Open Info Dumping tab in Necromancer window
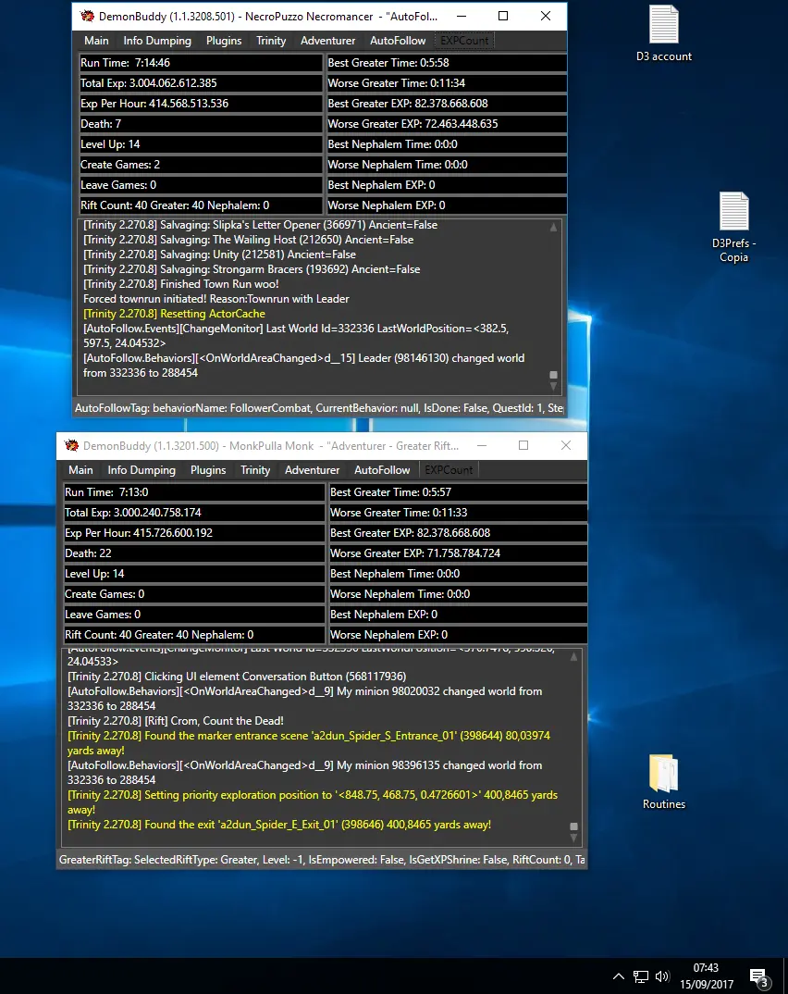The image size is (788, 994). click(x=157, y=41)
